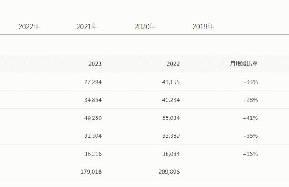Select the cell showing 27,294
This screenshot has width=289, height=187.
93,82
